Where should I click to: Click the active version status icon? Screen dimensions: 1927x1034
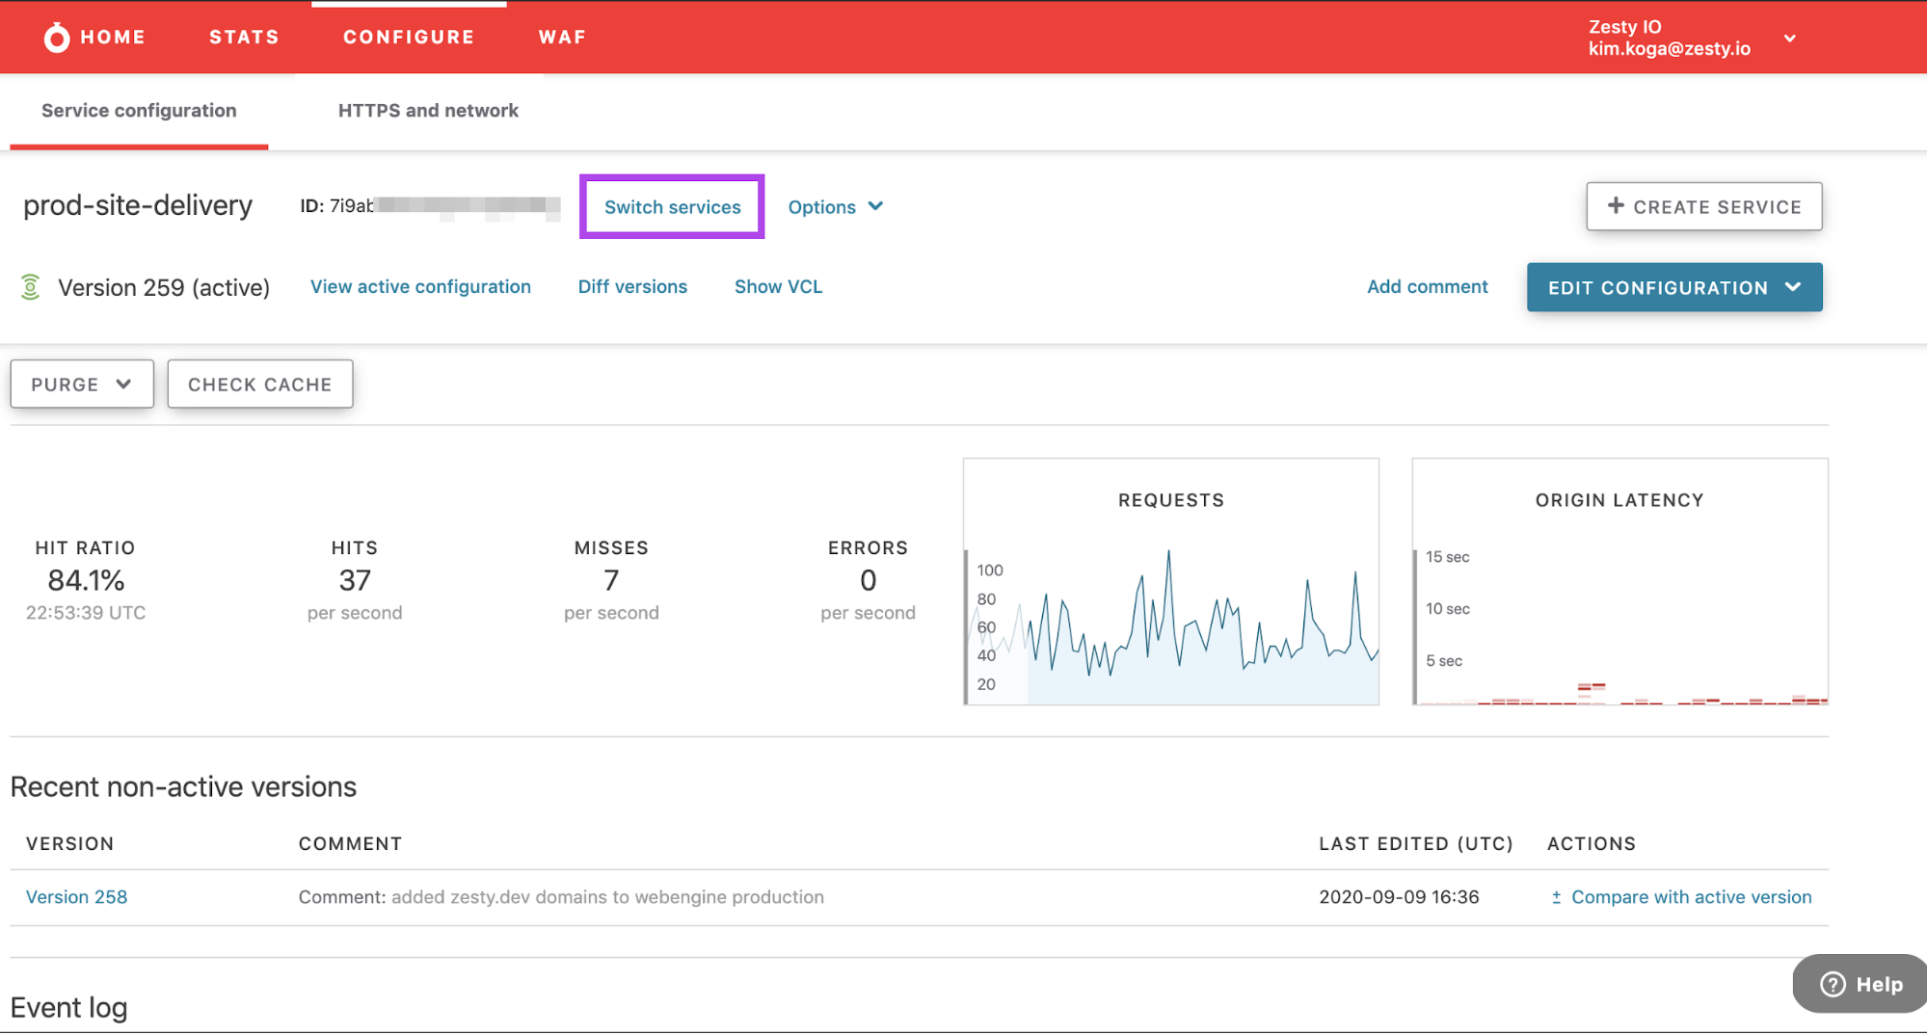[x=31, y=287]
